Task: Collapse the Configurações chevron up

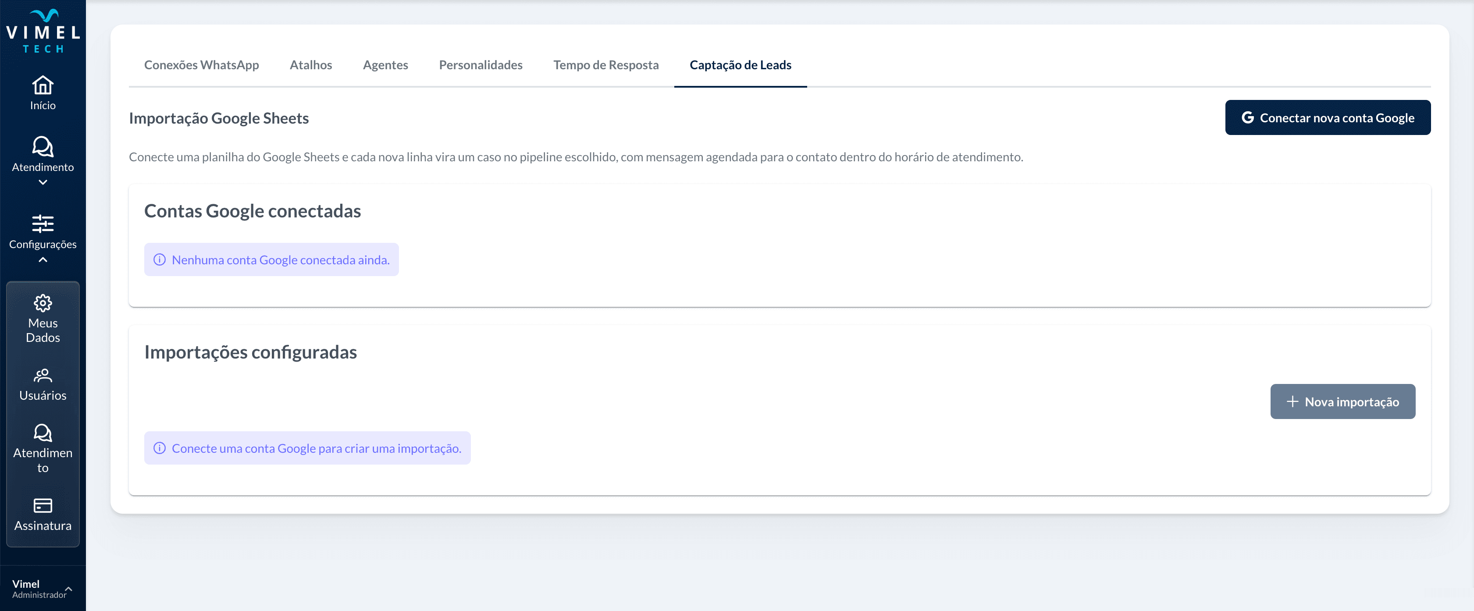Action: (x=43, y=260)
